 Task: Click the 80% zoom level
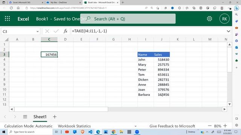coord(218,126)
